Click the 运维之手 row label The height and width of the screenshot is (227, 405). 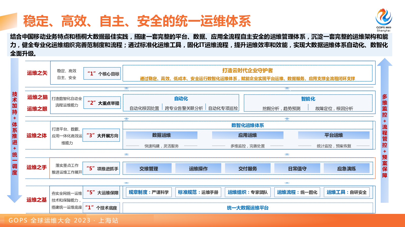[37, 167]
